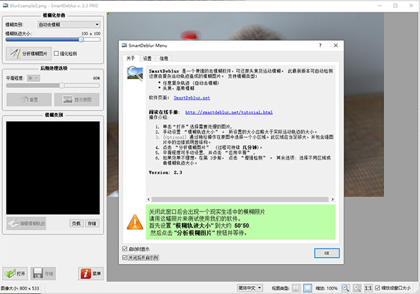
Task: Click the orange warning triangle icon
Action: (134, 222)
